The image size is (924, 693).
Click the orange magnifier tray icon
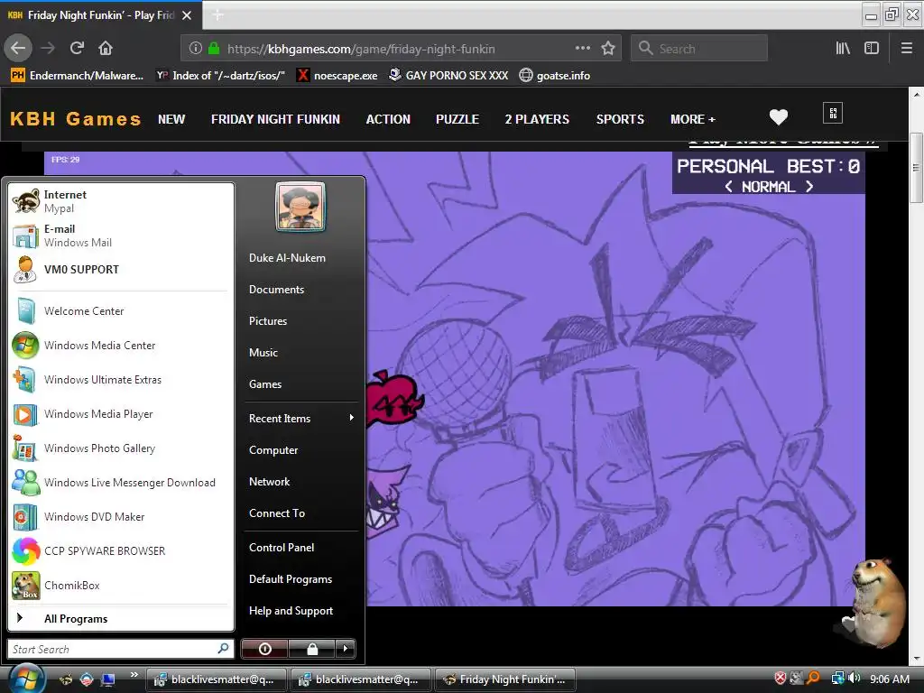pyautogui.click(x=814, y=679)
